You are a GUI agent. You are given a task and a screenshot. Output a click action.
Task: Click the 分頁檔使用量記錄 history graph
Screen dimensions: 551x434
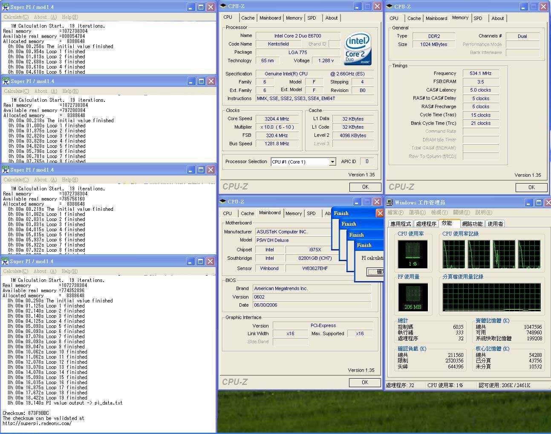click(492, 297)
